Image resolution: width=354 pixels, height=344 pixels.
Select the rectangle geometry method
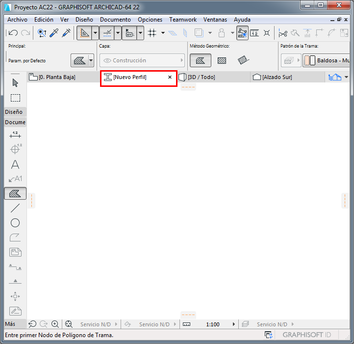[222, 60]
